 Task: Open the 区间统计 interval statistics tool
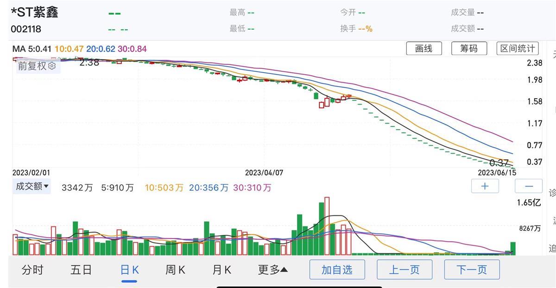tap(518, 48)
